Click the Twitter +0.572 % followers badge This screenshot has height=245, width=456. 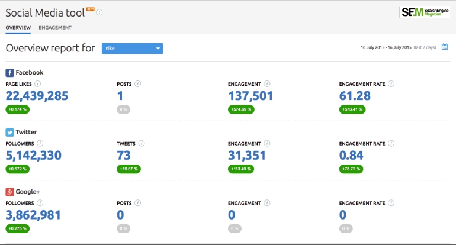pos(17,169)
